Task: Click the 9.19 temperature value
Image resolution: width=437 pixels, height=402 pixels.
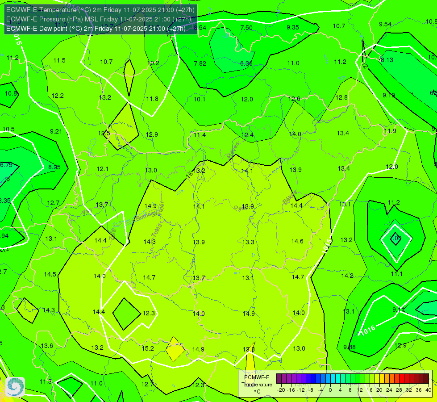Action: pos(388,96)
